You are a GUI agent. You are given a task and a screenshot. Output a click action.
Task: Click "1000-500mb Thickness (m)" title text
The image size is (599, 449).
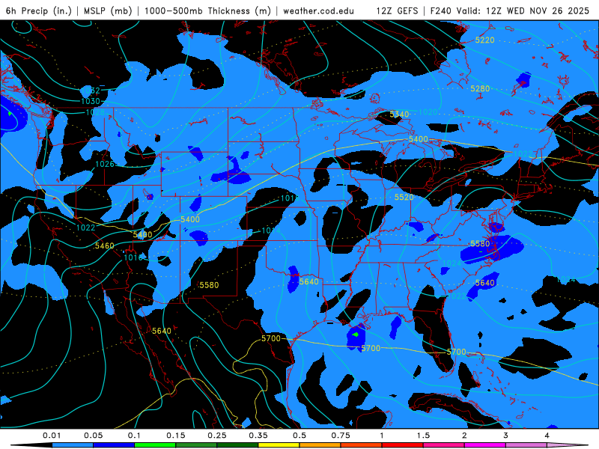[x=207, y=10]
